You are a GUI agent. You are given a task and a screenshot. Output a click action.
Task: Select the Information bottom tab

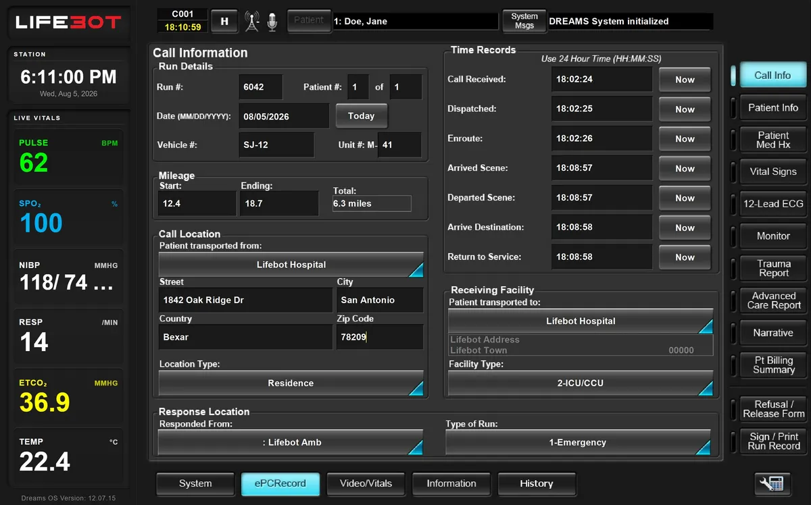pyautogui.click(x=451, y=483)
